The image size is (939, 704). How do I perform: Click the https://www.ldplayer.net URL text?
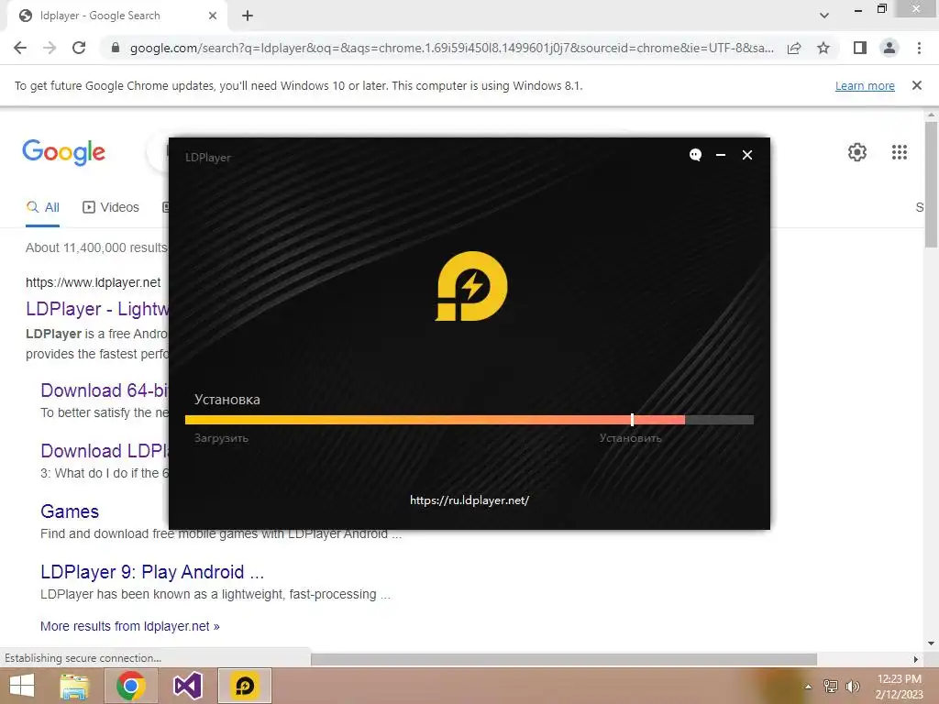coord(93,282)
